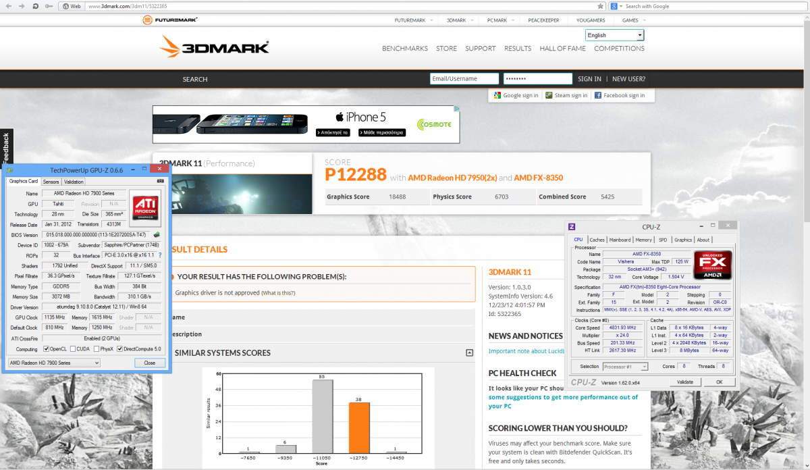Click OK button in CPU-Z
Screen dimensions: 810x470
coord(720,382)
